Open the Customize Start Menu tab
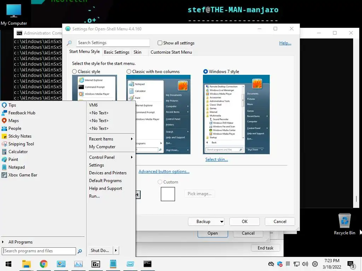Screen dimensions: 362x271 point(171,52)
